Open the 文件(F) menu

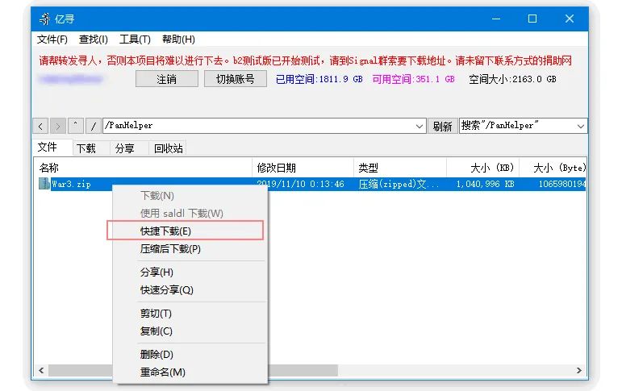click(x=52, y=40)
